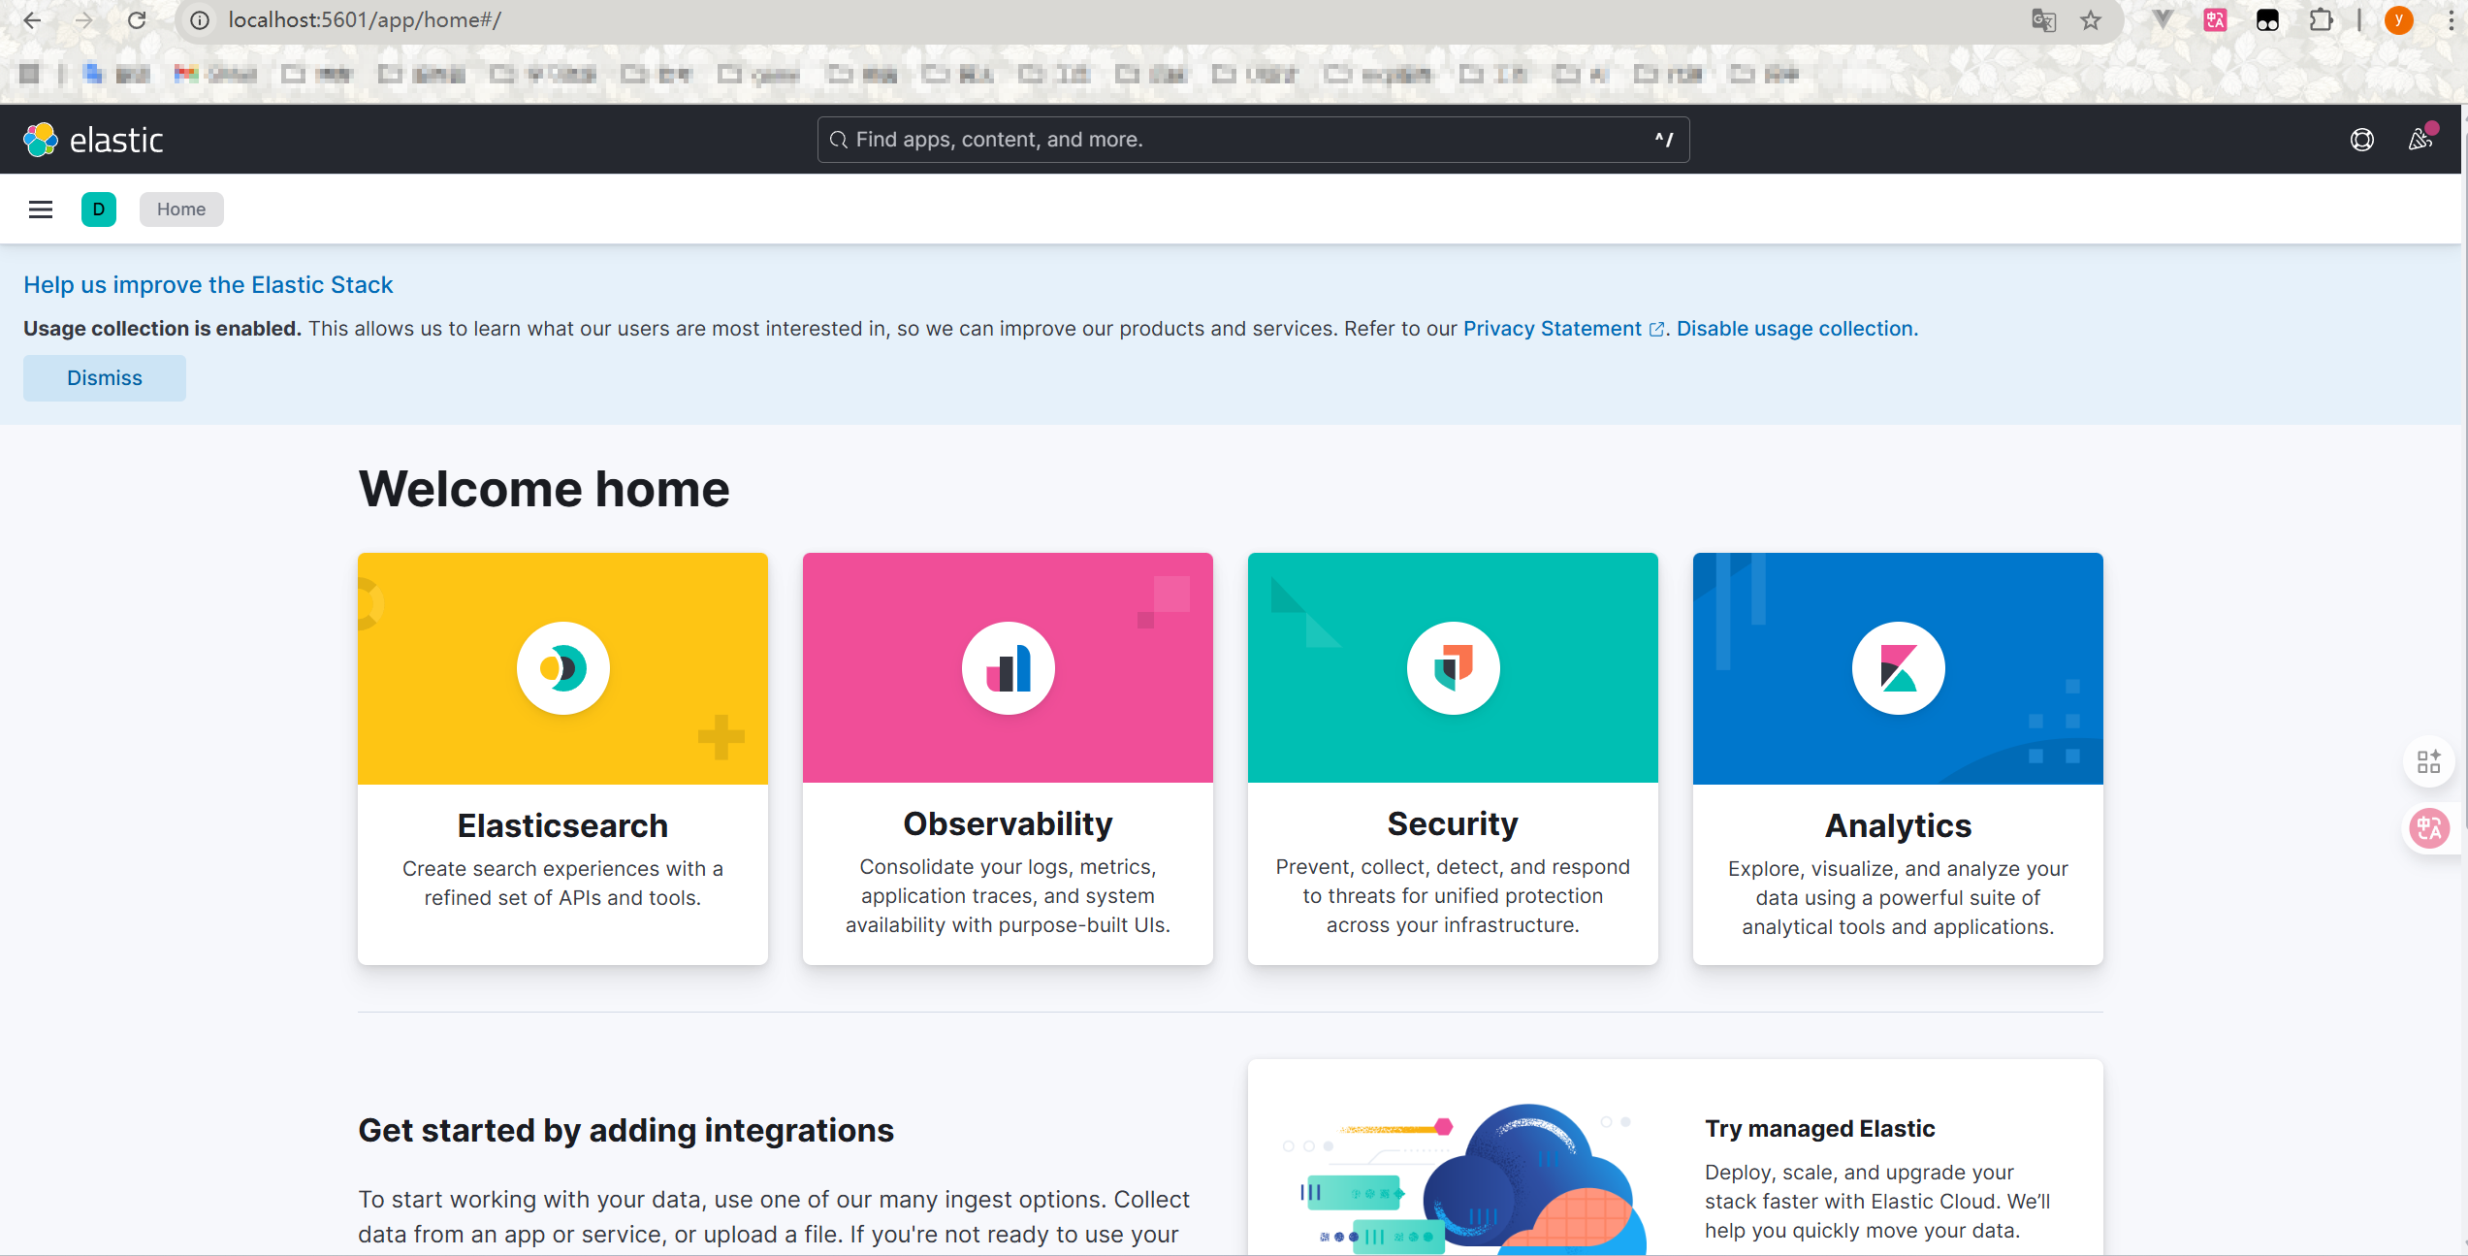Open the newsfeed celebration icon

click(2420, 140)
